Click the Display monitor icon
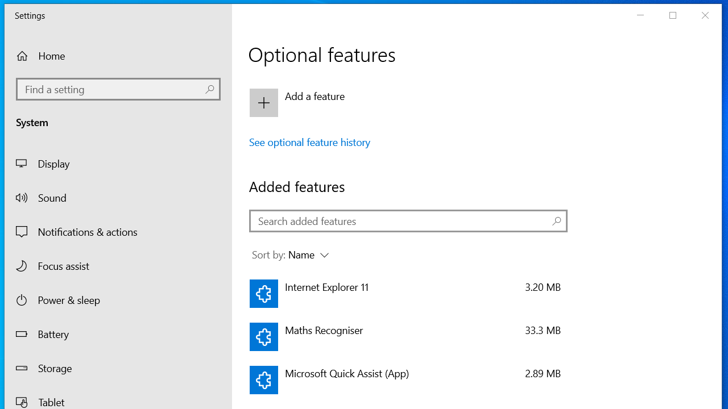 [22, 164]
